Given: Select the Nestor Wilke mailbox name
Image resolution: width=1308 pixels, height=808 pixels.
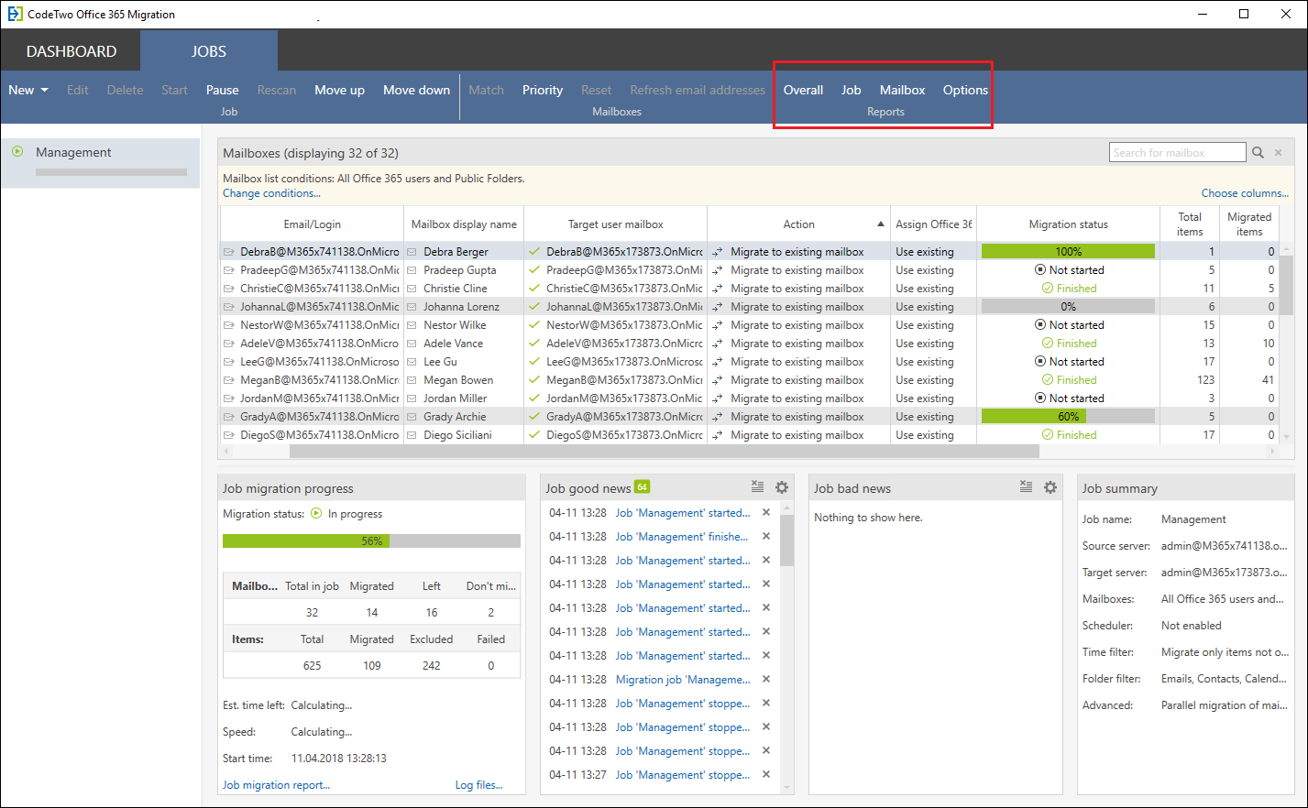Looking at the screenshot, I should [x=455, y=324].
